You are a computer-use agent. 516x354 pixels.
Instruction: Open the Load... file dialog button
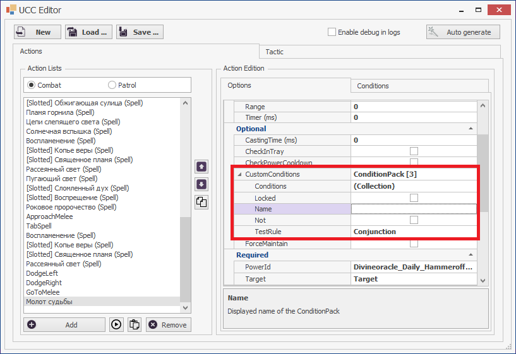(x=88, y=32)
